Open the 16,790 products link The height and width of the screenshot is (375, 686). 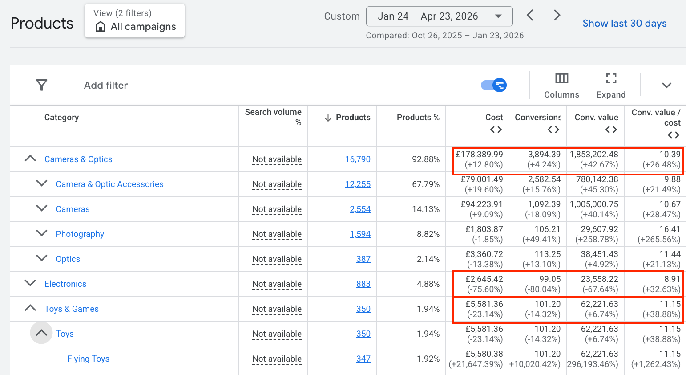pyautogui.click(x=358, y=159)
